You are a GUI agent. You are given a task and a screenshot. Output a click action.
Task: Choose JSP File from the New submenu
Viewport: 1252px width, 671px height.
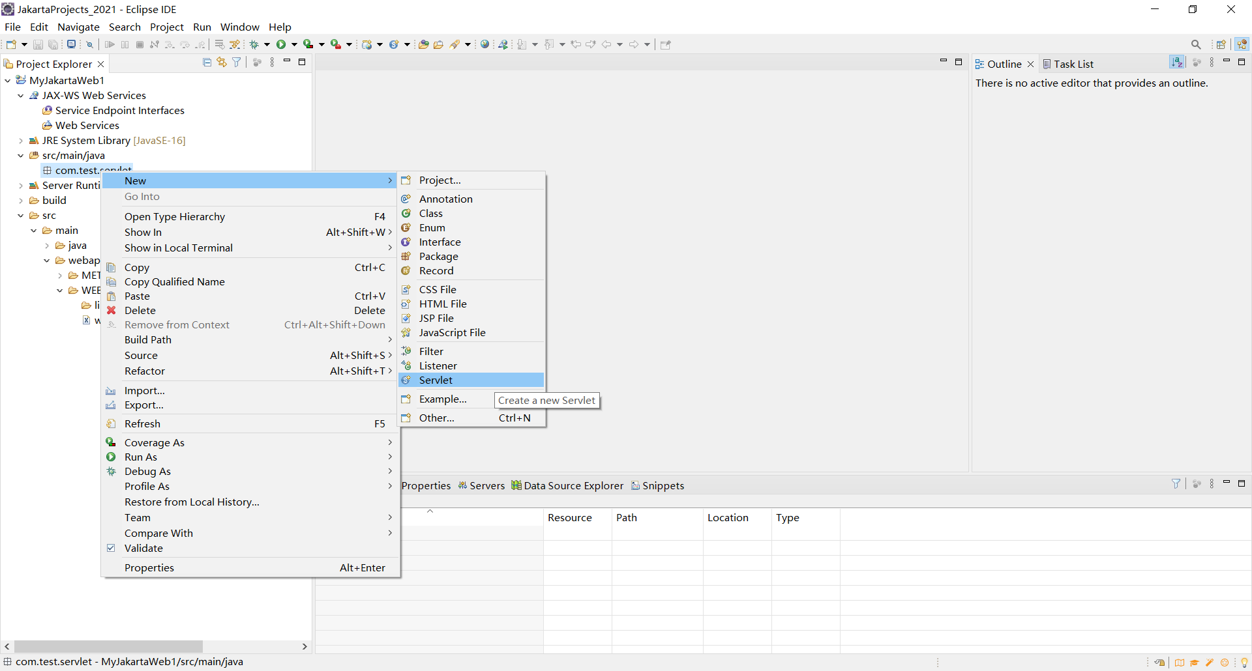(x=471, y=318)
